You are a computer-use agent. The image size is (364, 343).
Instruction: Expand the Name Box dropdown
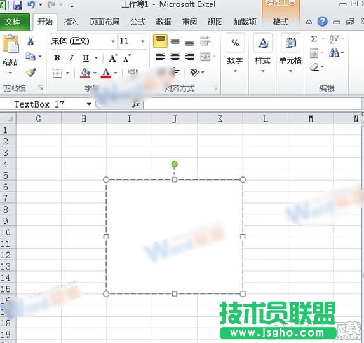89,104
